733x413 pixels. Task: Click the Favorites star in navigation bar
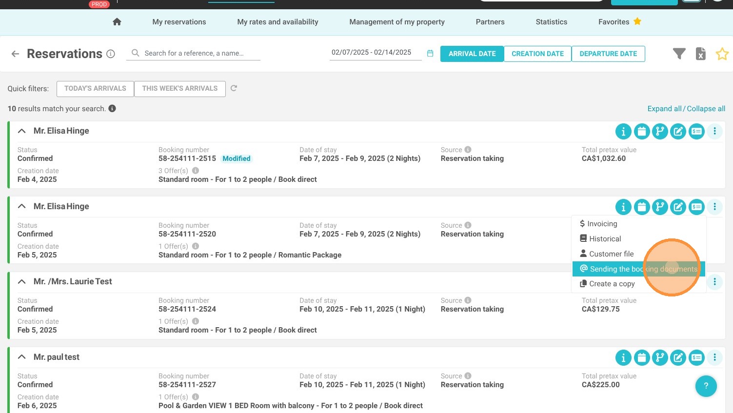pos(637,21)
